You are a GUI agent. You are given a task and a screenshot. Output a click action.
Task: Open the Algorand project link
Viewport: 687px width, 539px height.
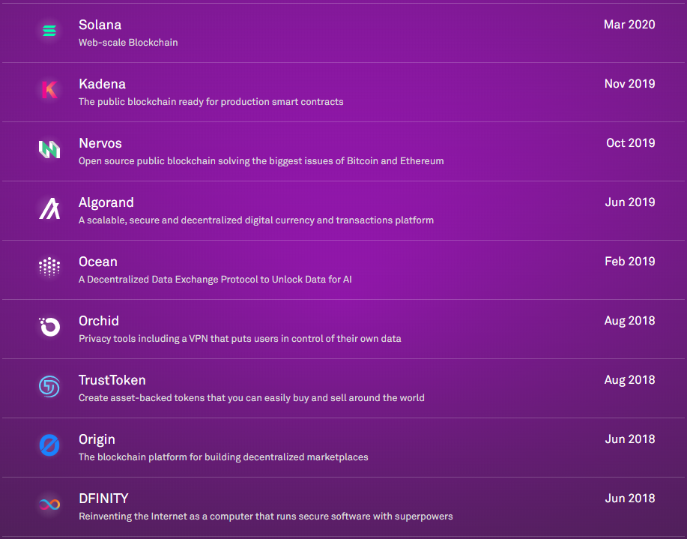pyautogui.click(x=106, y=202)
